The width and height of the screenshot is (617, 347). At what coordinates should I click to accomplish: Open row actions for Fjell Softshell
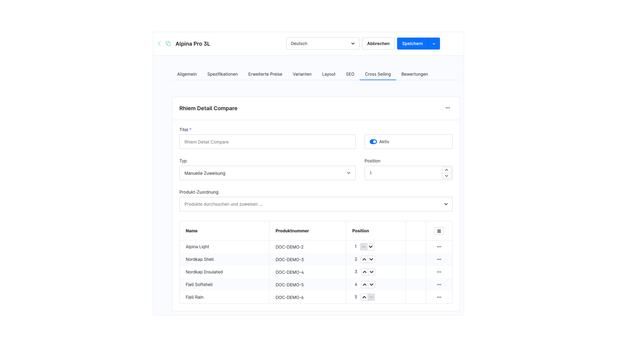coord(439,285)
